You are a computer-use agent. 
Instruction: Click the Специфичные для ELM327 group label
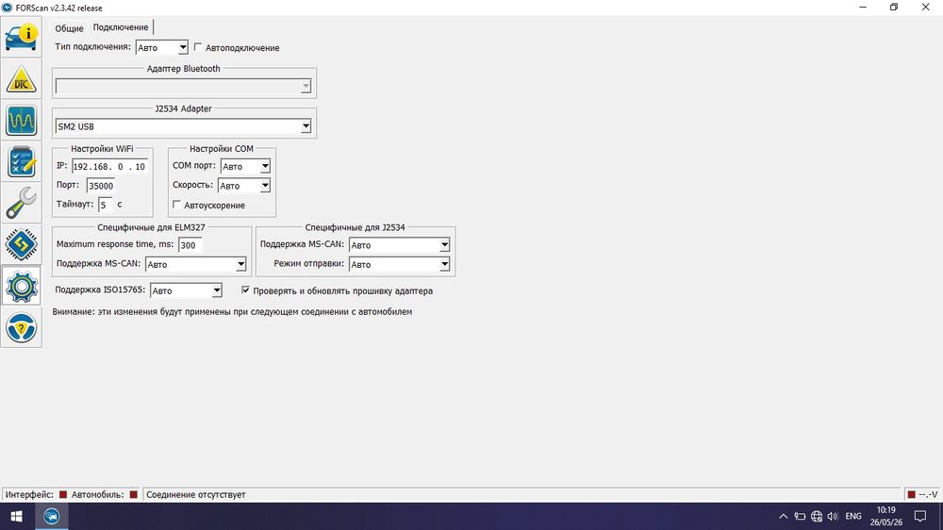(x=151, y=227)
